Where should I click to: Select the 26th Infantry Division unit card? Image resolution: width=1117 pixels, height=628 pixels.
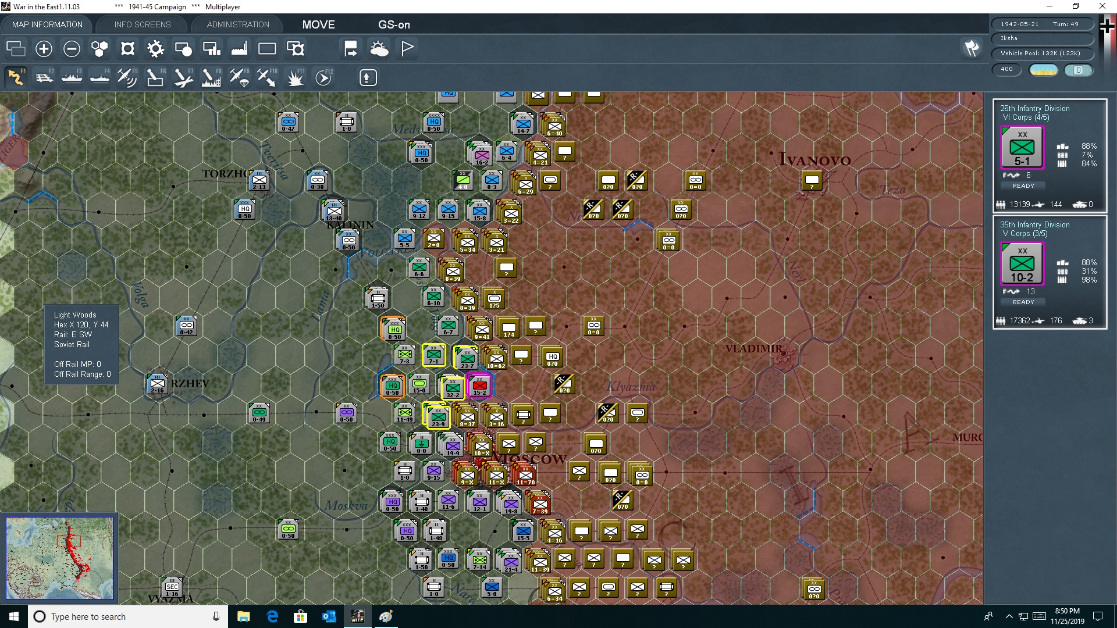pos(1050,155)
